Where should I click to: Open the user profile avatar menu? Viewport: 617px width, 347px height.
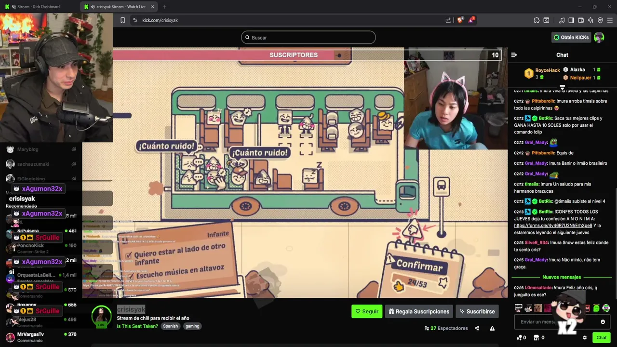point(599,37)
